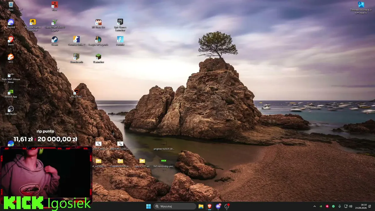Select the Cinebench2026 folder

pos(120,163)
